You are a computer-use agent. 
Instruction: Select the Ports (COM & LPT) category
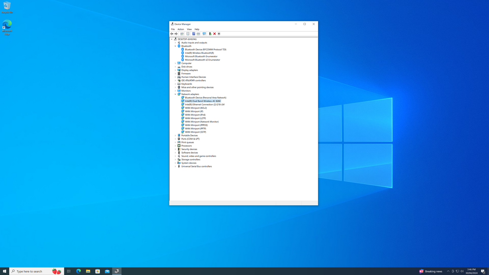tap(190, 139)
